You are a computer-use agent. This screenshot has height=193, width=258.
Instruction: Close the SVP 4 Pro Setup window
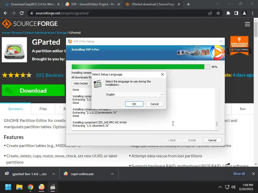point(221,41)
